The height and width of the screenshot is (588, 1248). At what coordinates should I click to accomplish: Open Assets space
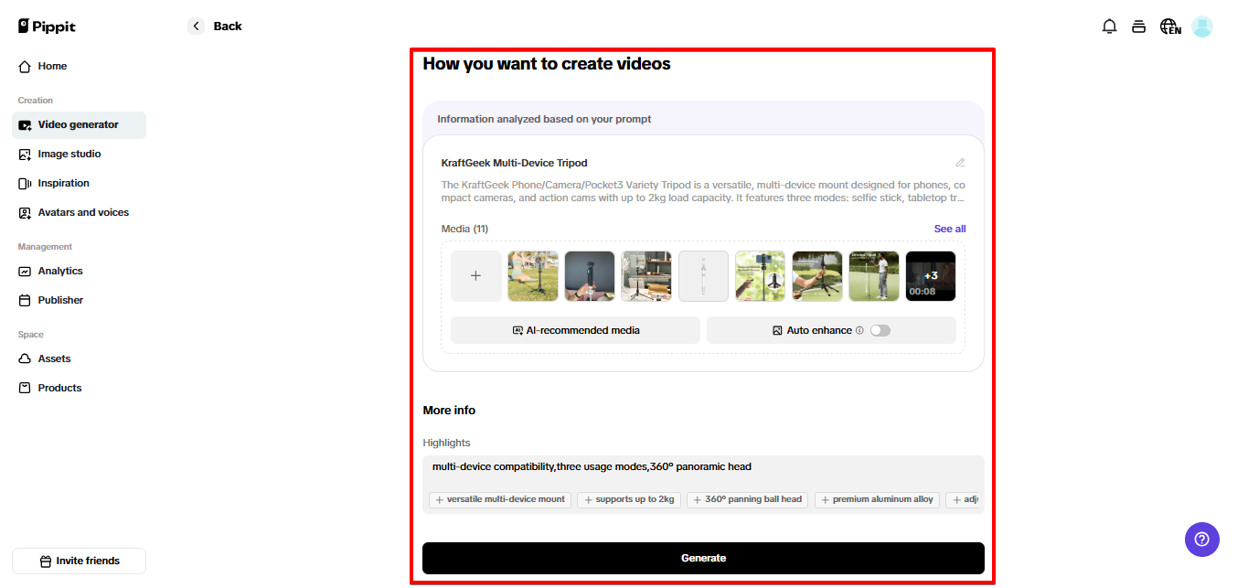coord(79,358)
